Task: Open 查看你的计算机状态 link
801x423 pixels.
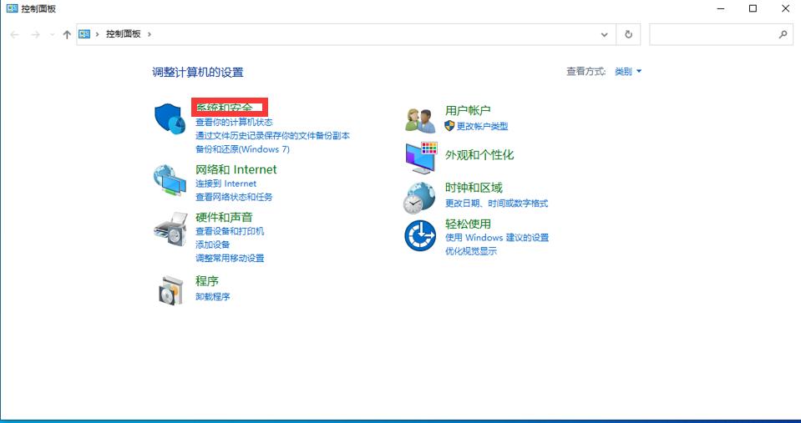Action: (x=234, y=122)
